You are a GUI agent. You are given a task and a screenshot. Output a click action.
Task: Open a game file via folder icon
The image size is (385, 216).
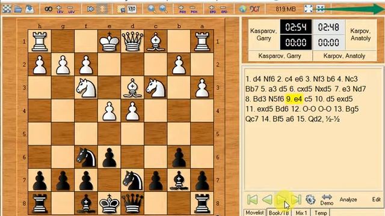[x=18, y=10]
